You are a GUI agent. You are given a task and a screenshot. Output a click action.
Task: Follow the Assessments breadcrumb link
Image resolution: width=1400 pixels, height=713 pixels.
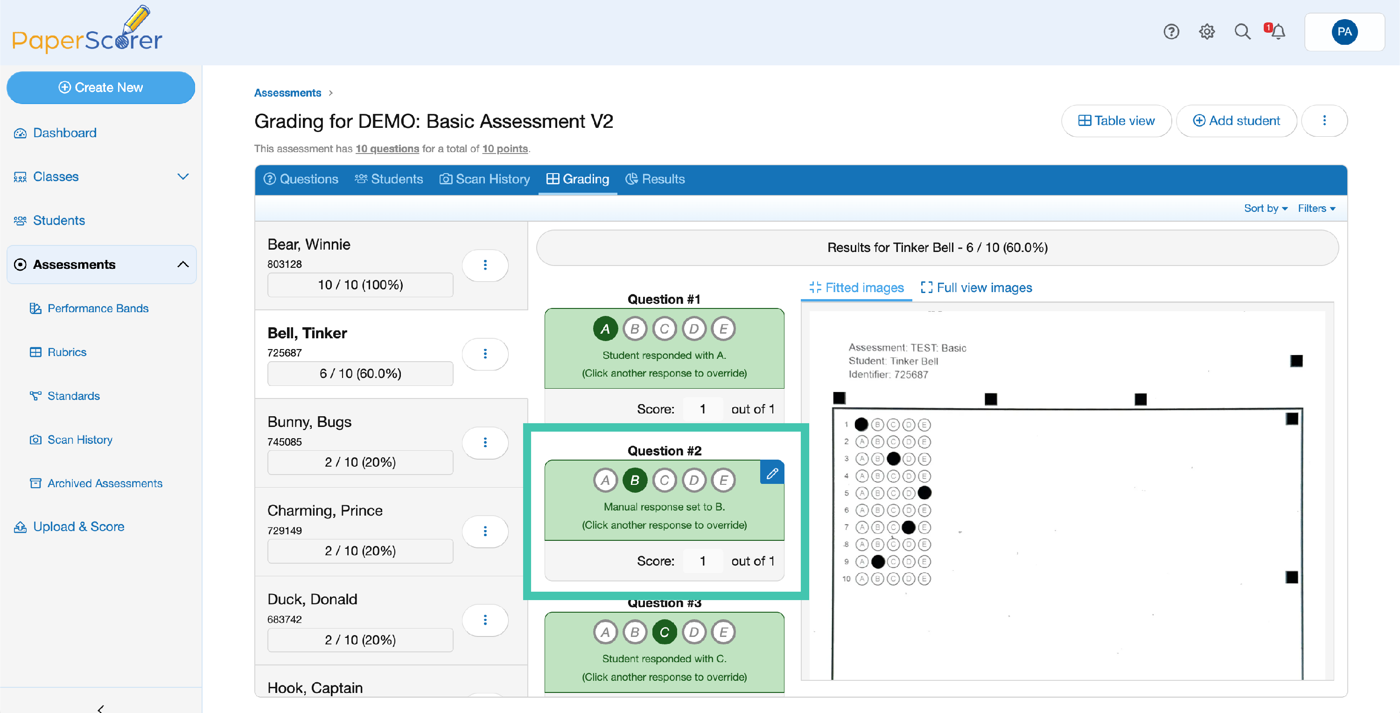point(287,93)
